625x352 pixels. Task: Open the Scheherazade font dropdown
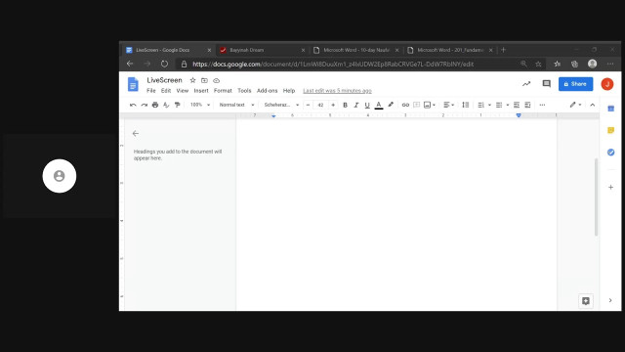pos(281,105)
